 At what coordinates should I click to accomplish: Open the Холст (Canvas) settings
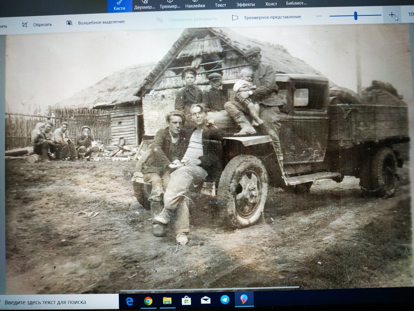pyautogui.click(x=271, y=4)
